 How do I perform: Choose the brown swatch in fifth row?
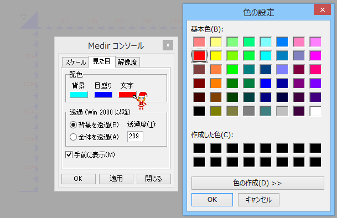pos(216,97)
